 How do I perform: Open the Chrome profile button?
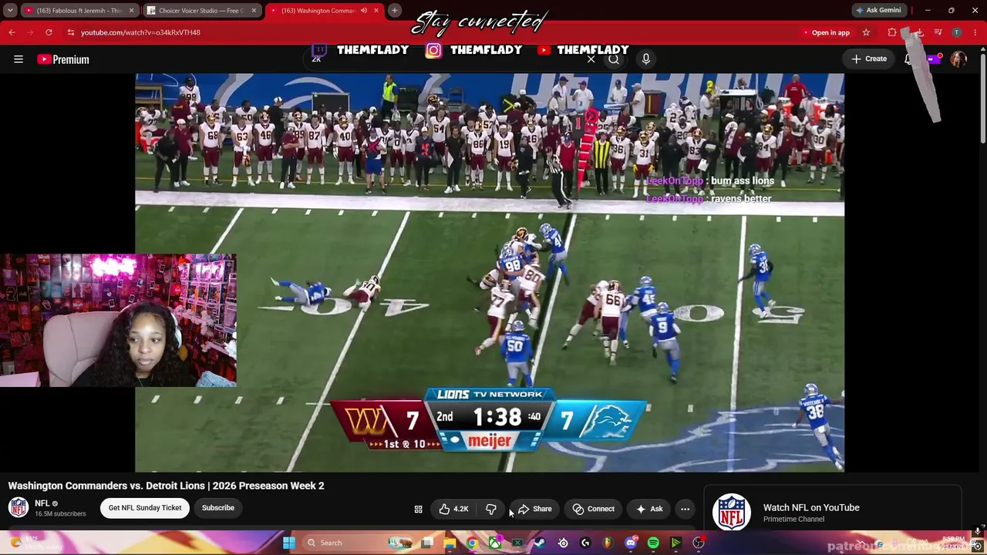(x=956, y=32)
